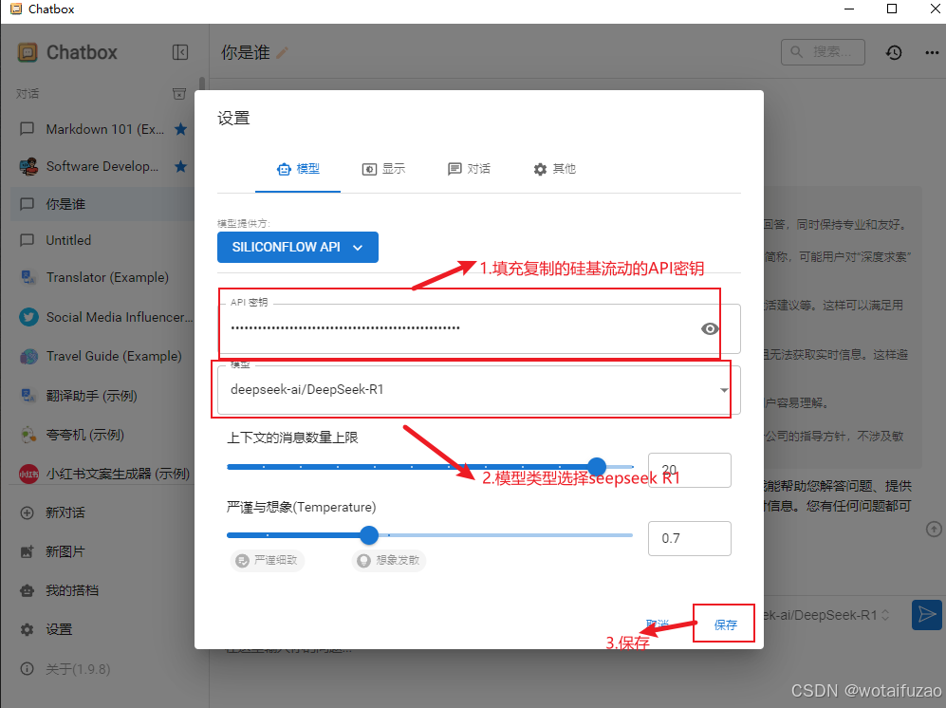This screenshot has height=708, width=946.
Task: Click the gear icon for 设置 in sidebar
Action: tap(28, 629)
